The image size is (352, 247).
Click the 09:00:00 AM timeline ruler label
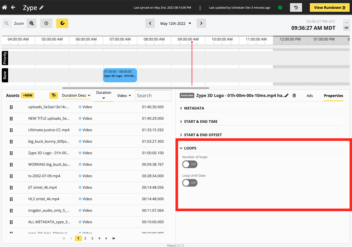188,39
